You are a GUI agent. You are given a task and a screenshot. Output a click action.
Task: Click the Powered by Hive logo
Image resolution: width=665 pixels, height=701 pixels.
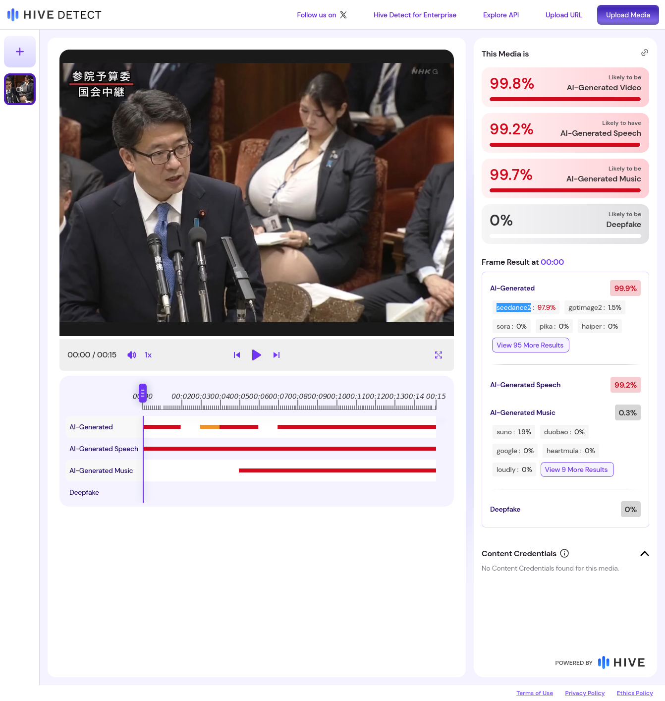click(x=621, y=662)
